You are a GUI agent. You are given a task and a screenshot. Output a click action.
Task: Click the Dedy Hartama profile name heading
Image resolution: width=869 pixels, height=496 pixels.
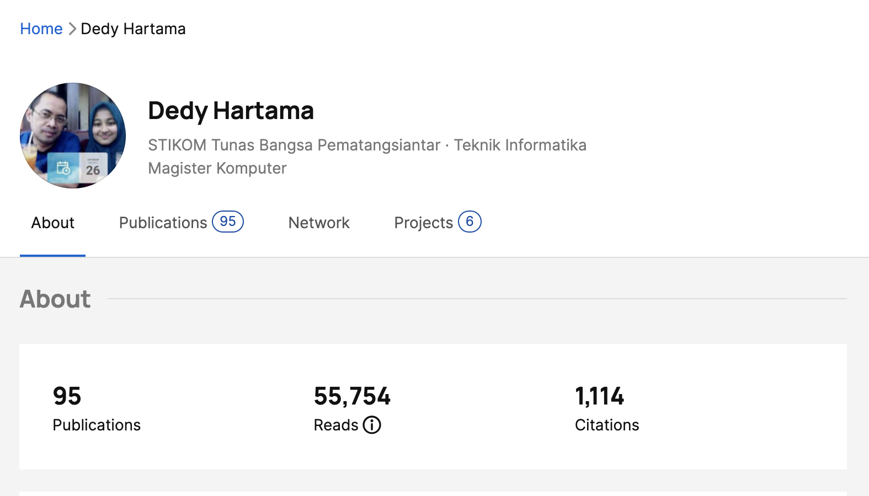231,111
